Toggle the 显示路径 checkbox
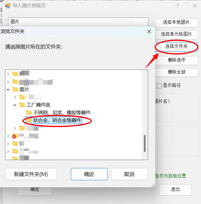201x204 pixels. 159,86
